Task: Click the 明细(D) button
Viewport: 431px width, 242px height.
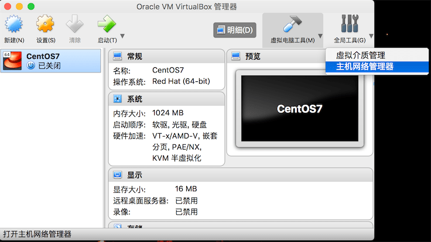Action: click(x=235, y=30)
